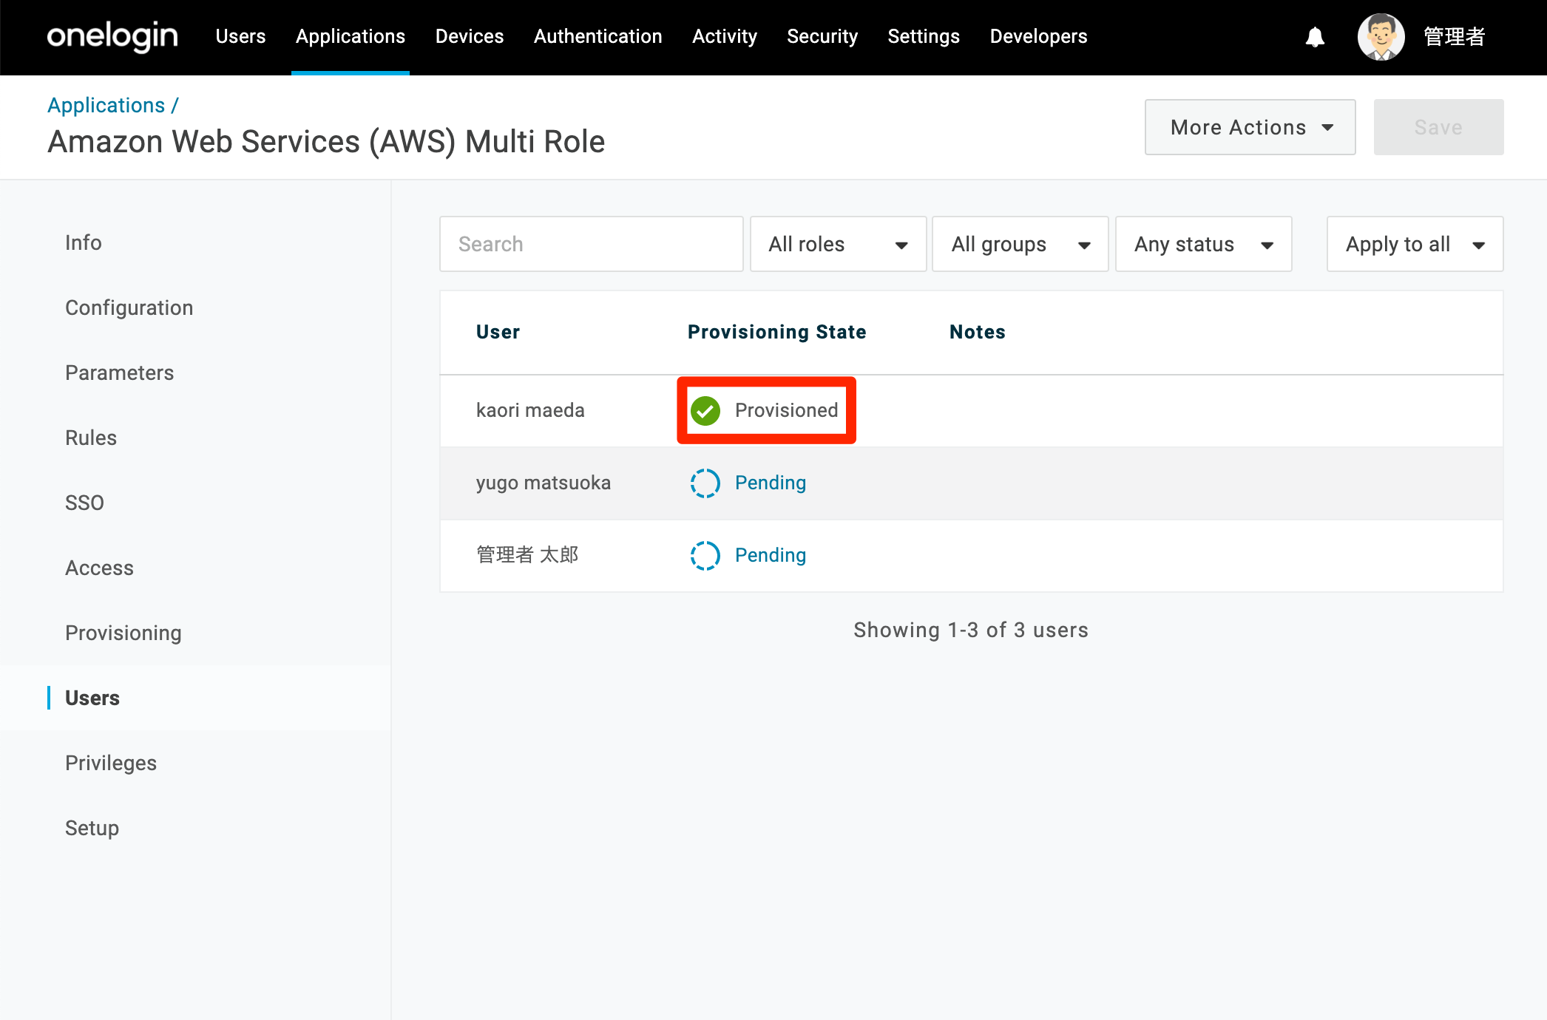This screenshot has height=1020, width=1547.
Task: Open the Devices menu
Action: (x=470, y=36)
